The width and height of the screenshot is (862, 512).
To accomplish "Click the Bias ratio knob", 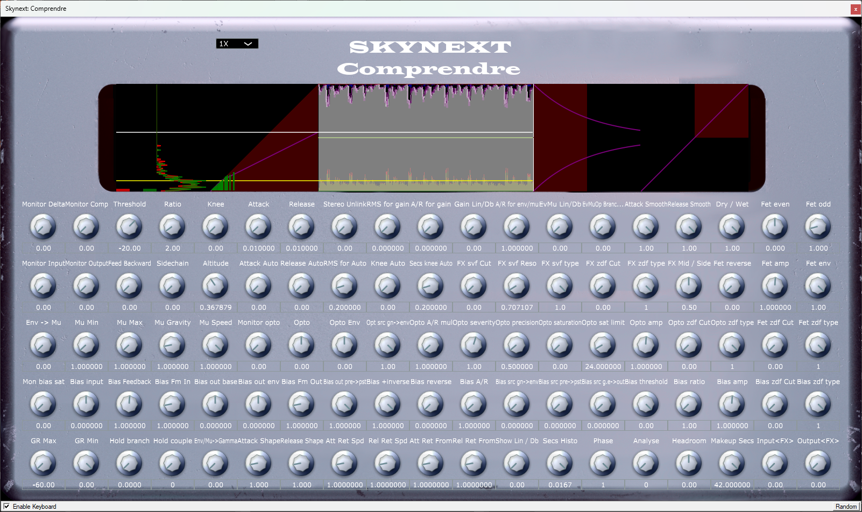I will click(x=689, y=404).
